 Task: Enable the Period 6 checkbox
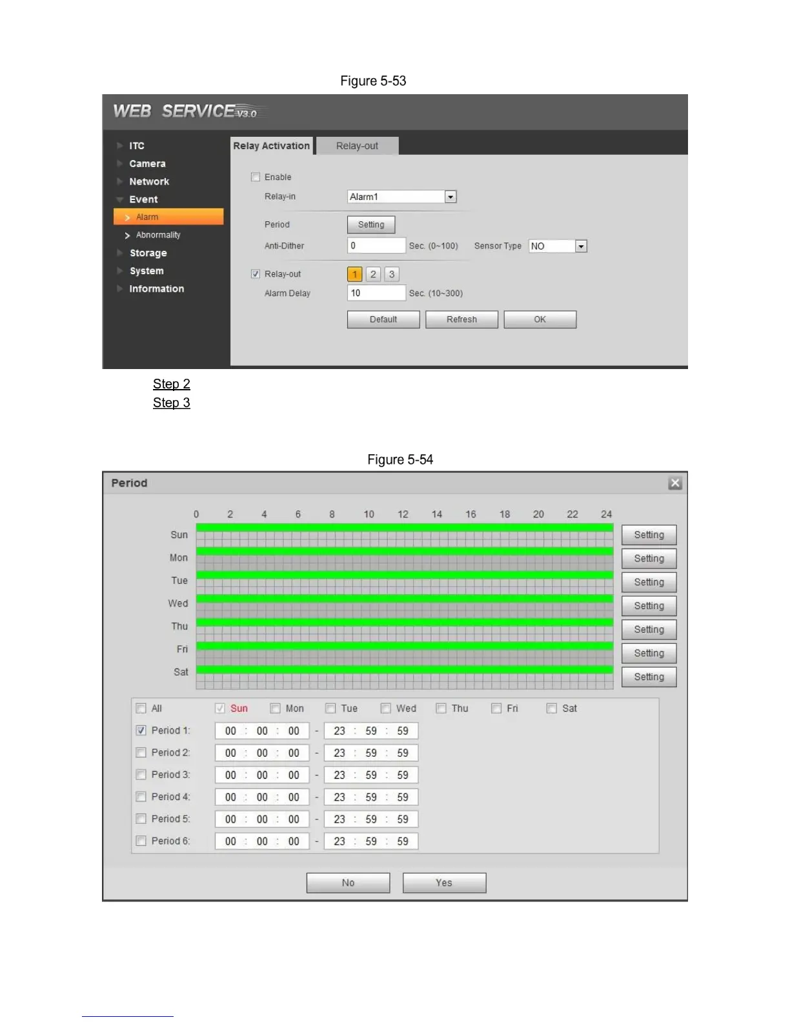click(141, 841)
